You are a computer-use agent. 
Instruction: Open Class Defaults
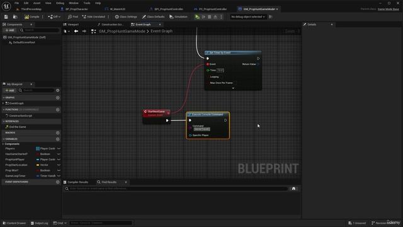pyautogui.click(x=153, y=17)
